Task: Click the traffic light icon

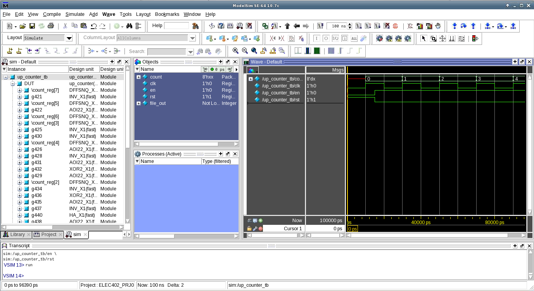Action: (475, 38)
